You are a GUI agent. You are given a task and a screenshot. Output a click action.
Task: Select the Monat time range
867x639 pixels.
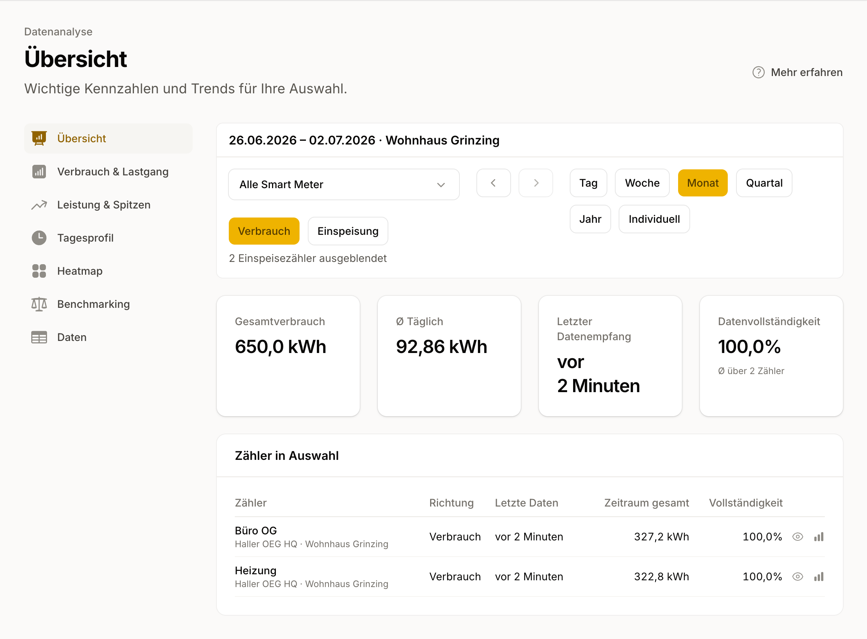[703, 183]
